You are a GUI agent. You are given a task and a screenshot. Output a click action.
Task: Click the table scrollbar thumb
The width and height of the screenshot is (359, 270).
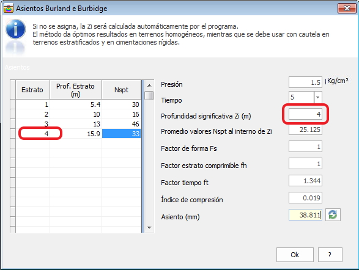point(149,95)
